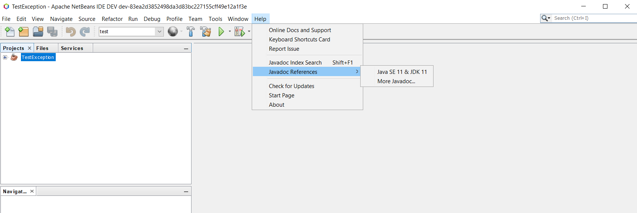Open the File menu

(6, 19)
